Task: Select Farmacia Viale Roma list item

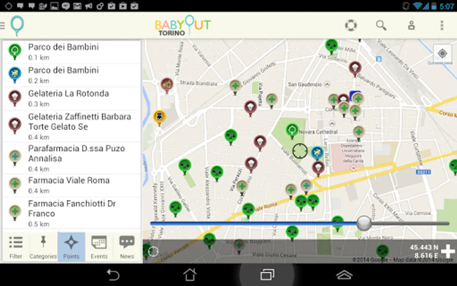Action: click(x=72, y=185)
